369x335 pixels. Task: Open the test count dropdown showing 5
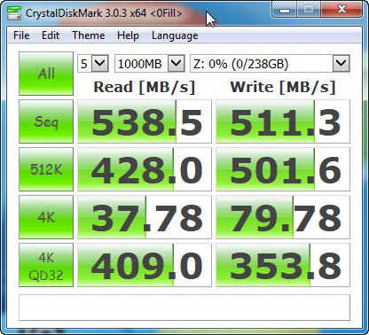tap(93, 63)
